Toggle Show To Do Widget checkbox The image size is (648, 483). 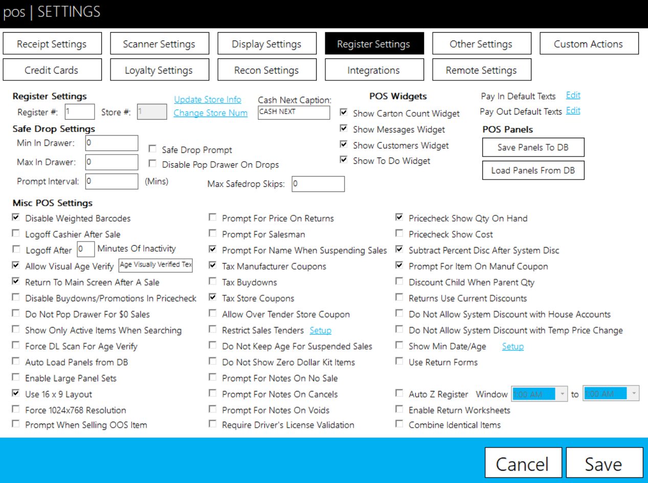pos(344,160)
